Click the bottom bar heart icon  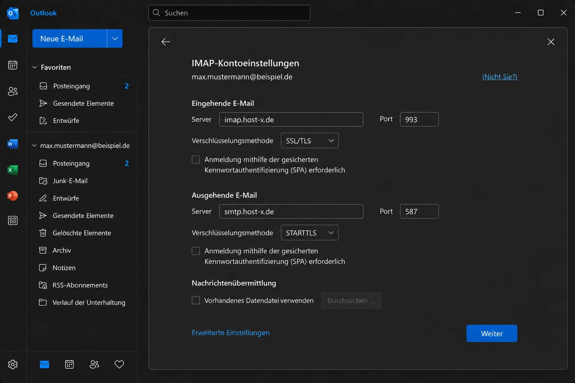(x=119, y=364)
